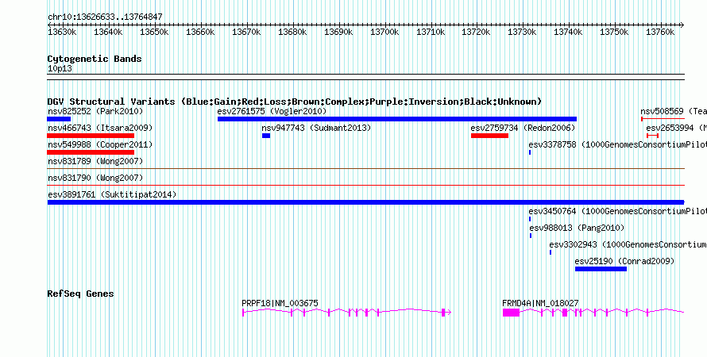Click the long blue esv2761575 gain bar
The image size is (707, 357).
point(396,119)
